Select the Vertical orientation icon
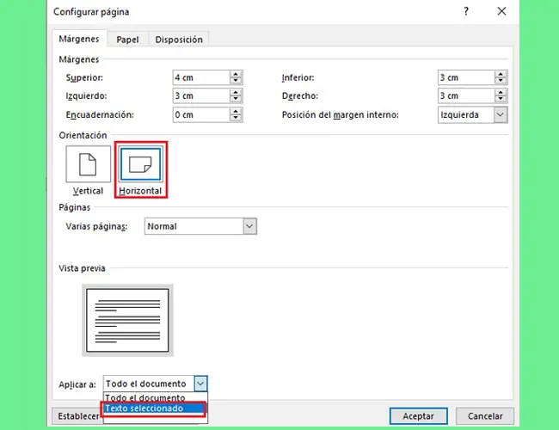559x430 pixels. pos(88,164)
